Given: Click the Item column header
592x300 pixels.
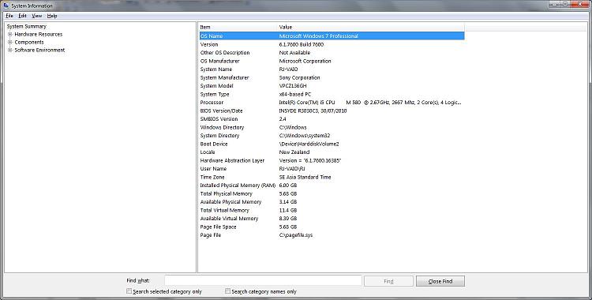Looking at the screenshot, I should click(238, 27).
